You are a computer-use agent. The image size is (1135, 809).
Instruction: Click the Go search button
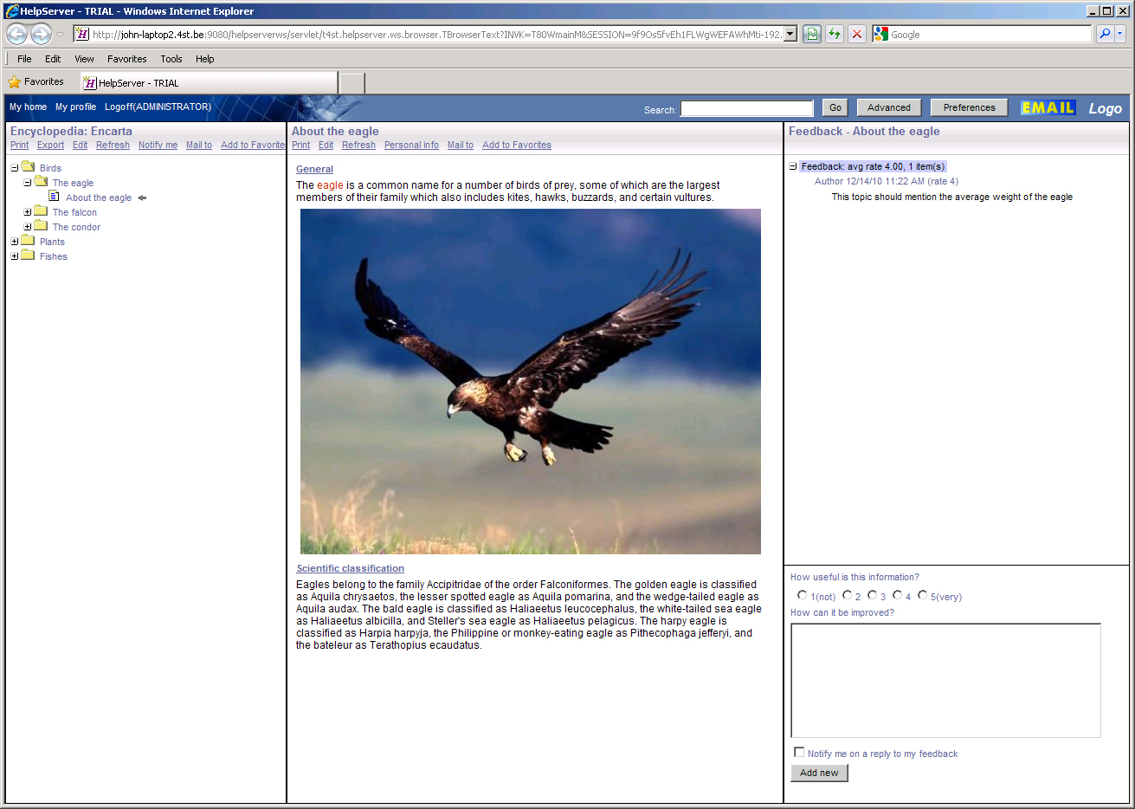[835, 107]
